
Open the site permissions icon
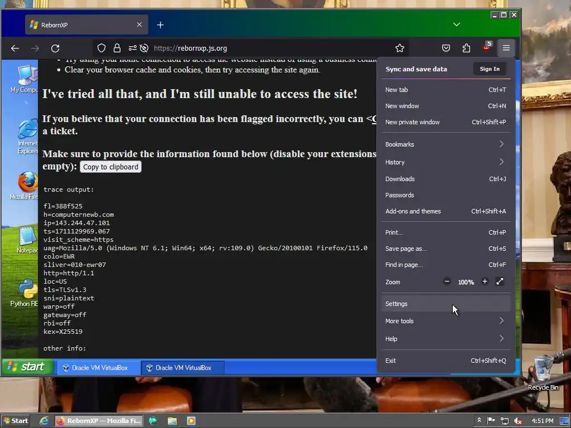pyautogui.click(x=133, y=48)
